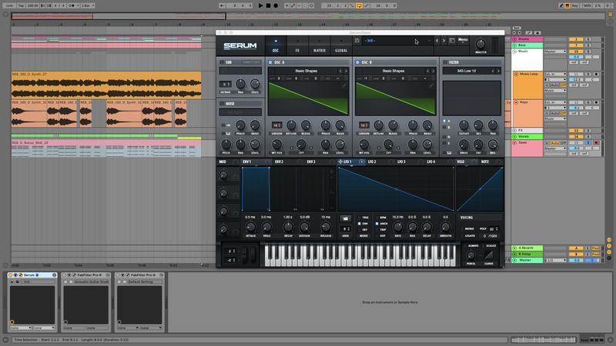Toggle LFO ANCH checkbox

click(377, 224)
